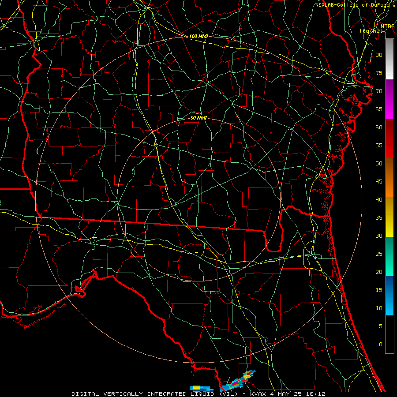The height and width of the screenshot is (397, 397).
Task: Click the scale value "10"
Action: [x=379, y=308]
